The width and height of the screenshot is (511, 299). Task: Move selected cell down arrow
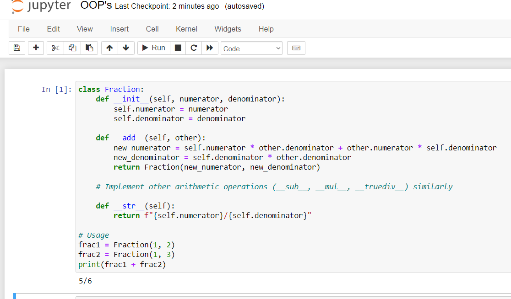click(126, 48)
